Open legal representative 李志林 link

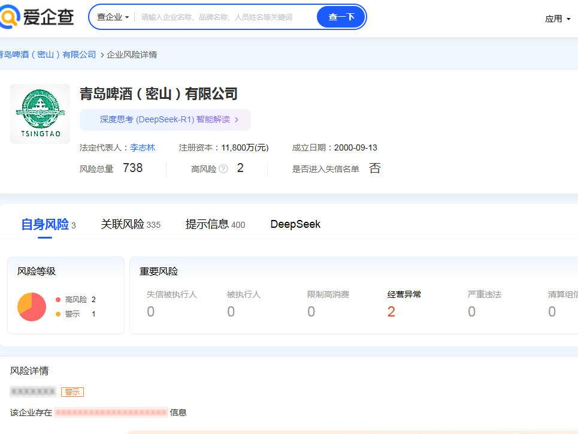(143, 147)
